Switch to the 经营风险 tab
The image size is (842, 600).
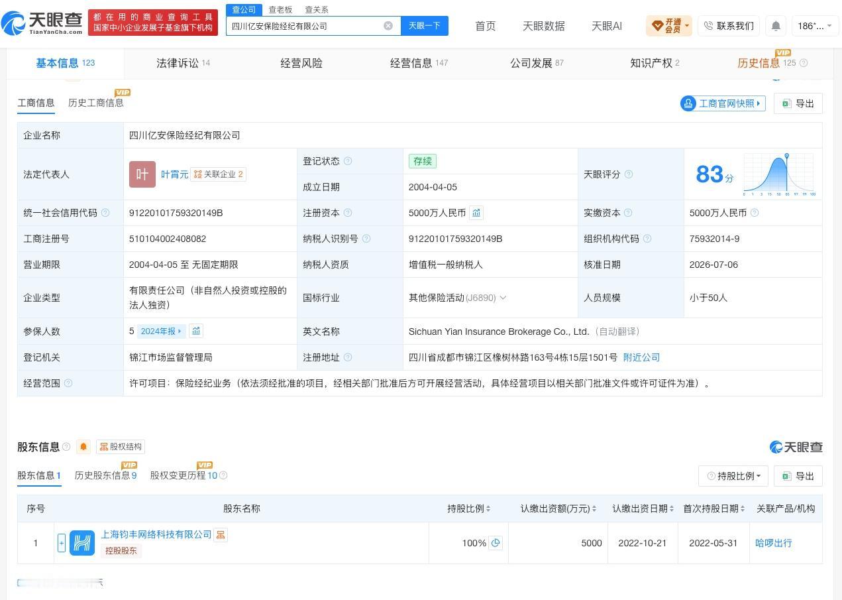point(301,63)
